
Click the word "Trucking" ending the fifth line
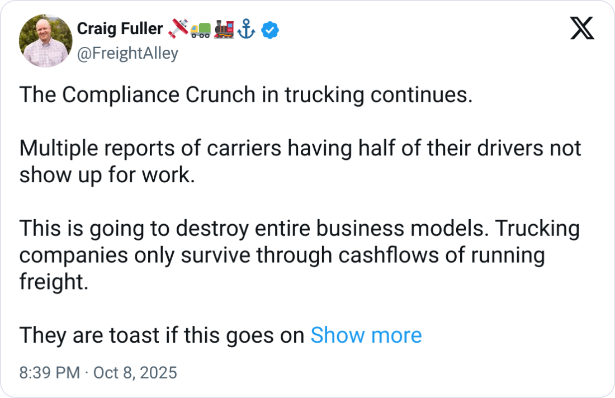538,229
